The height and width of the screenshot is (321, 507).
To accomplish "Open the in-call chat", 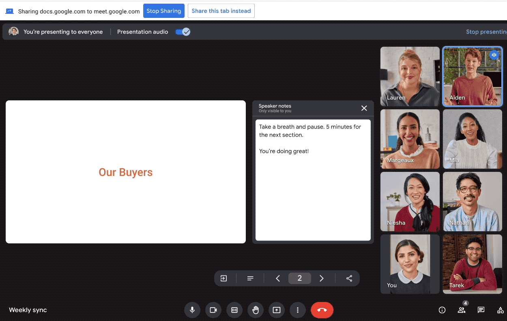I will (481, 310).
